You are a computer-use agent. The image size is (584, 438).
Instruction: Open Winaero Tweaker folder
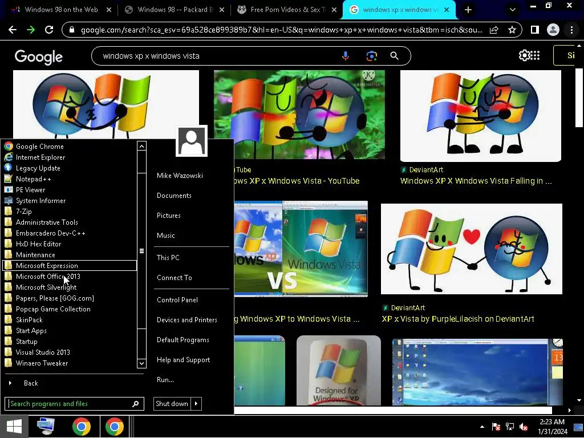(70, 363)
